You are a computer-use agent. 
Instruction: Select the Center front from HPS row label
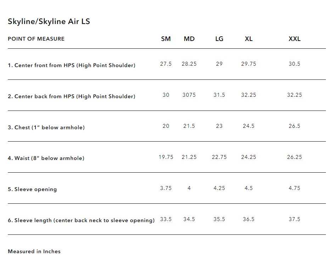click(x=72, y=65)
